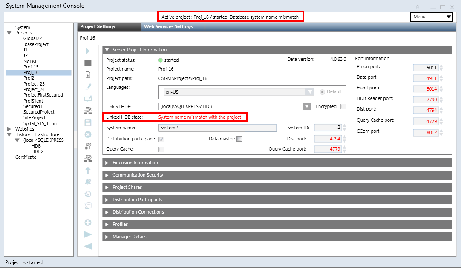Viewport: 461px width, 268px height.
Task: Switch to Web Services Settings tab
Action: 168,26
